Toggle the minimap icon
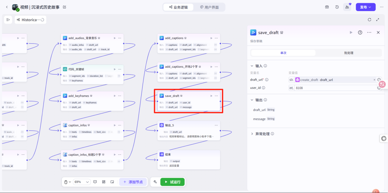 (112, 182)
